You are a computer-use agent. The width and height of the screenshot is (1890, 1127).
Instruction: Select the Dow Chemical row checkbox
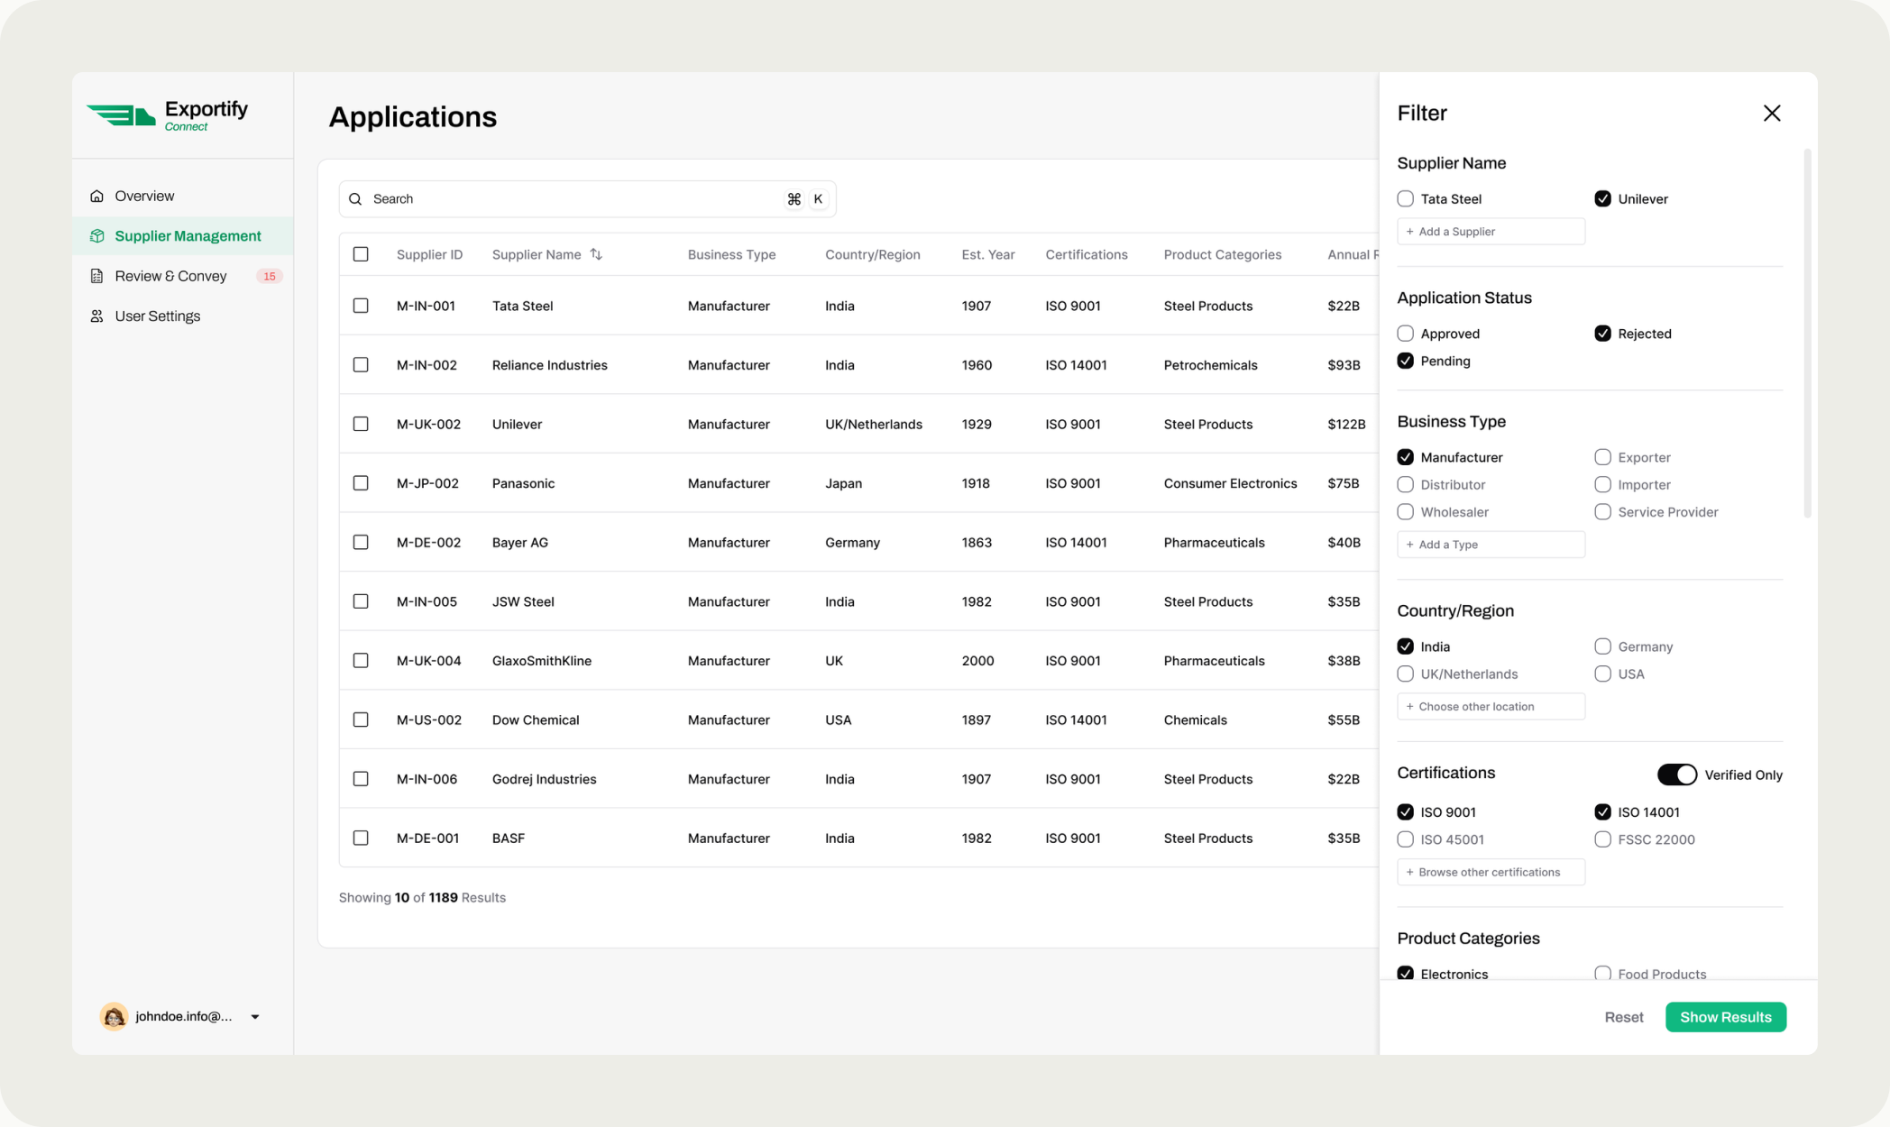tap(361, 719)
